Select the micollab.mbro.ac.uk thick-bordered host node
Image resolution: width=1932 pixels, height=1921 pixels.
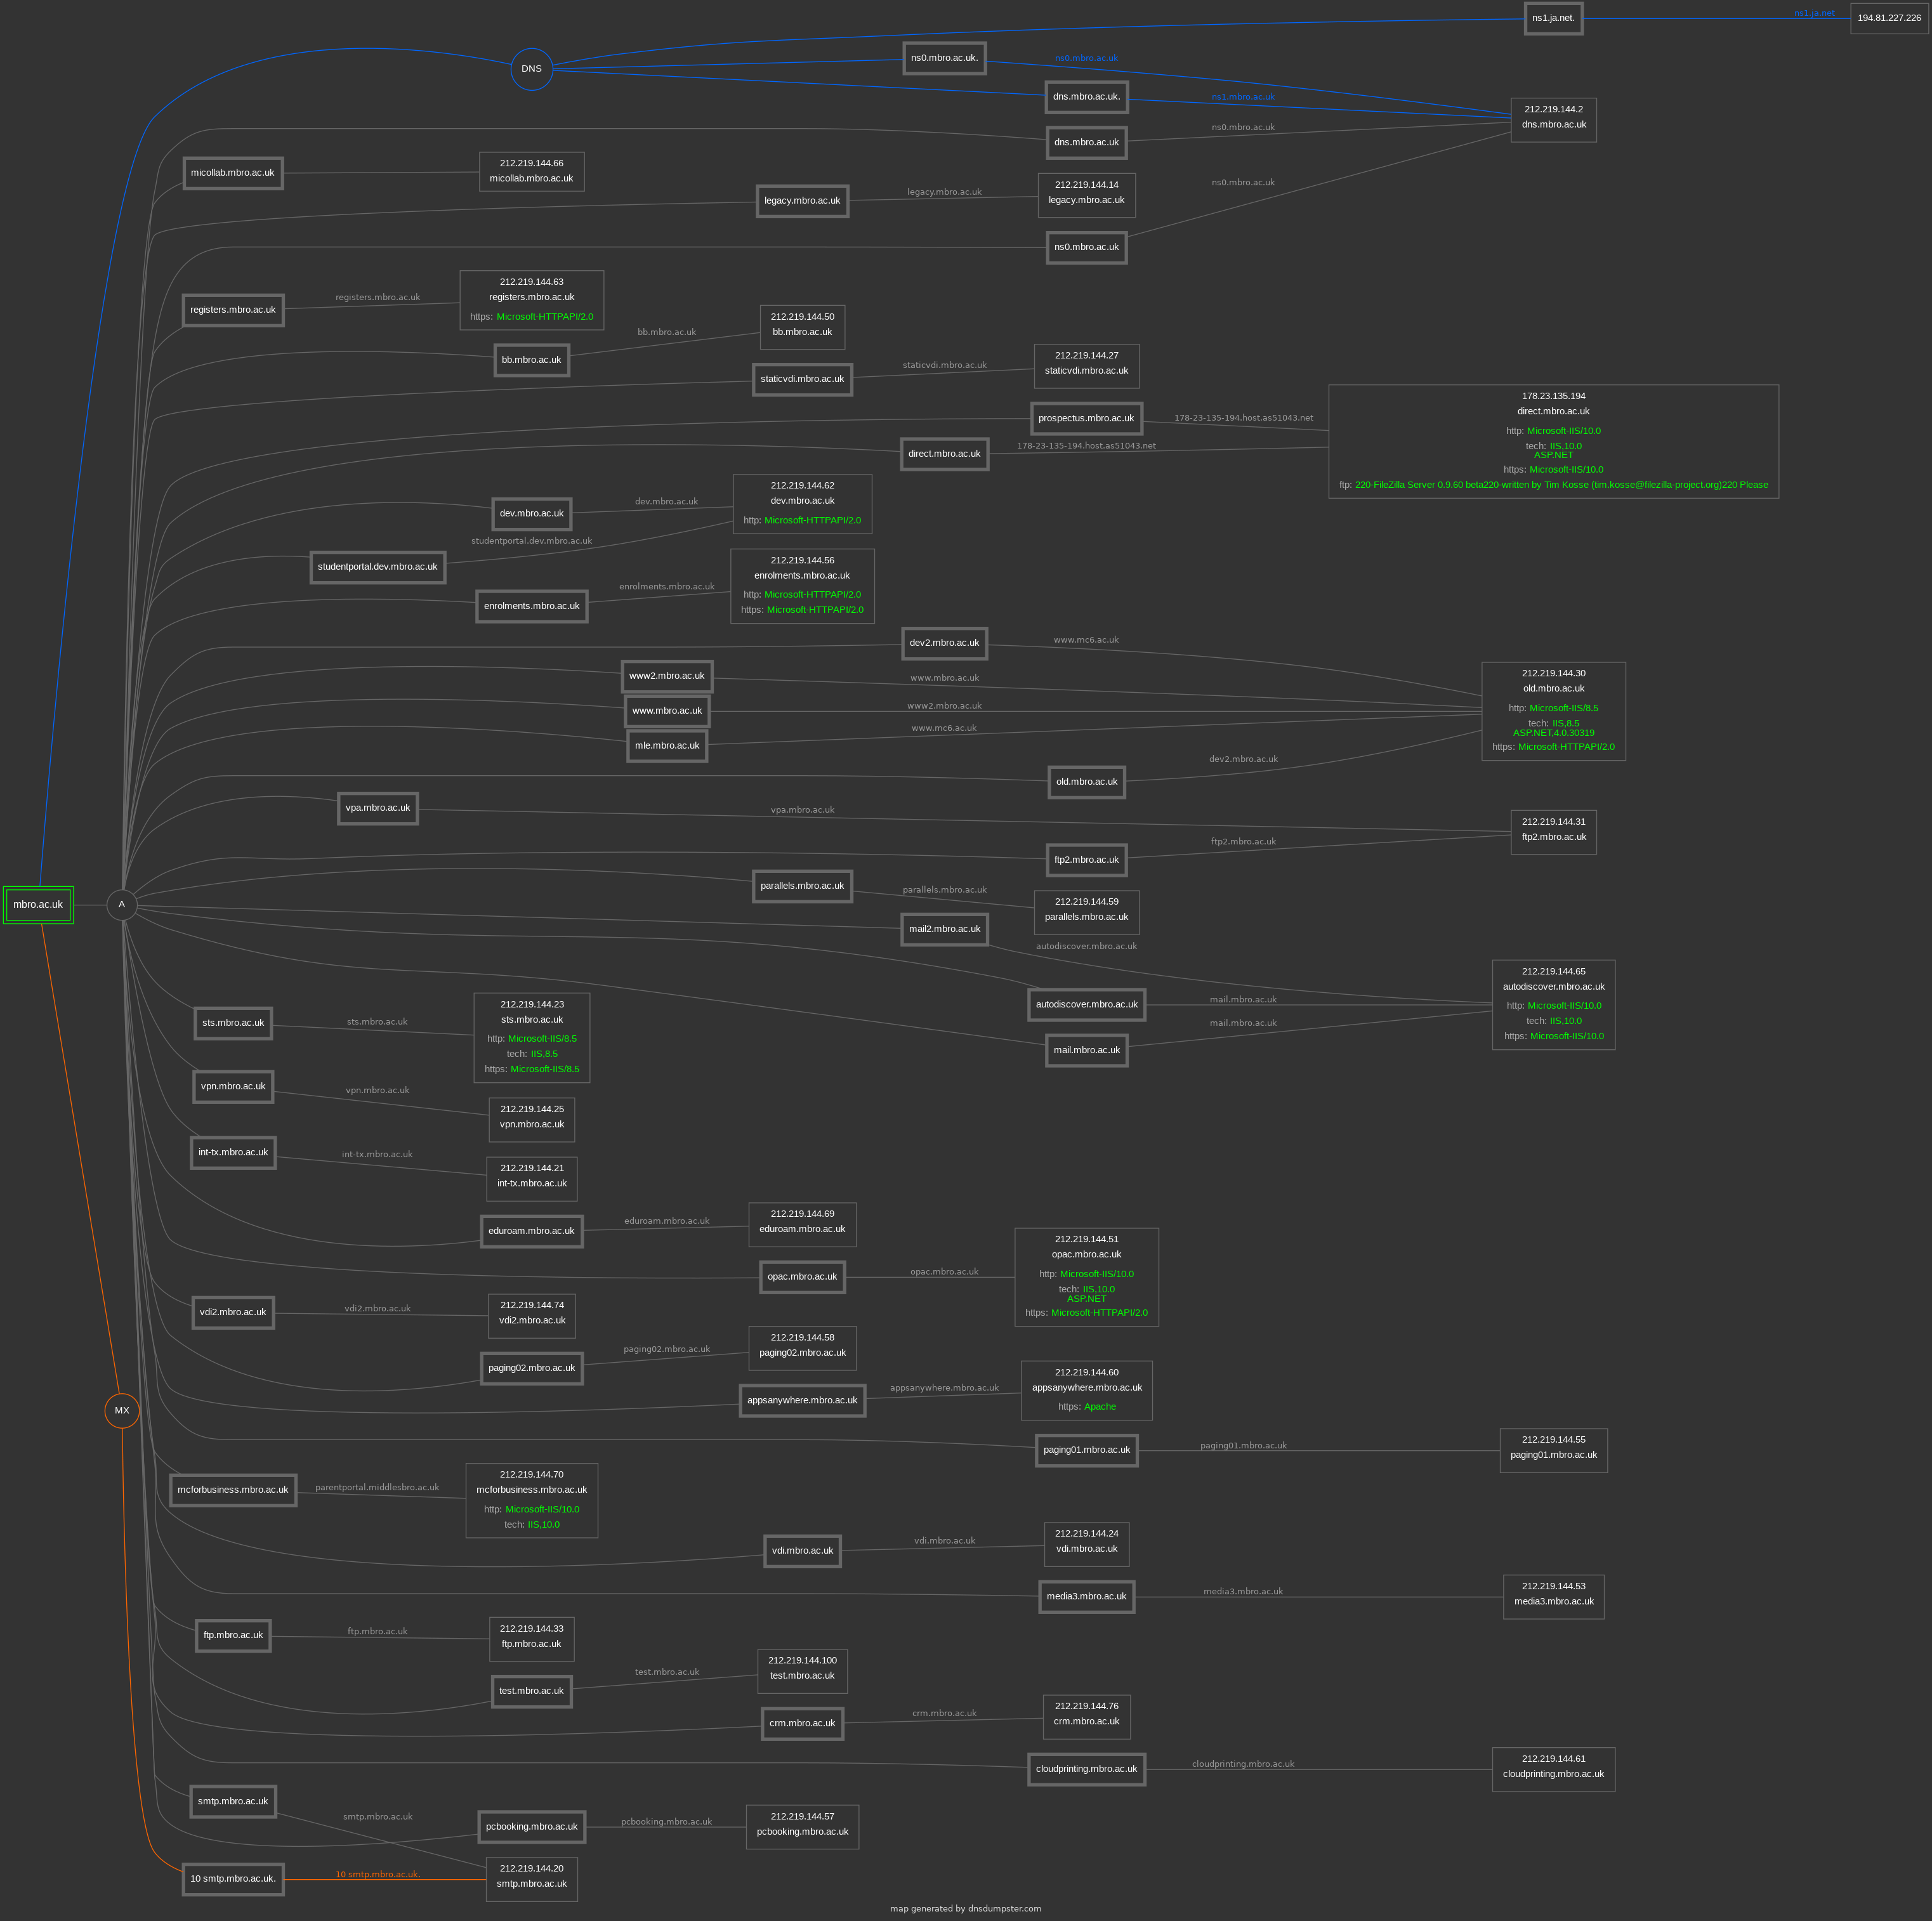pyautogui.click(x=232, y=173)
